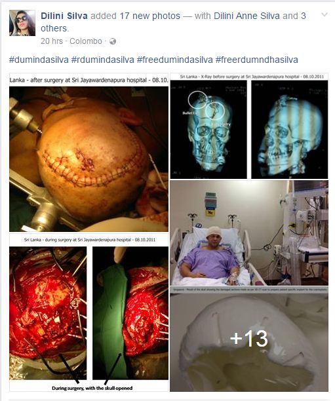Click the left front-view skull scan image
Viewport: 335px width, 401px height.
coord(208,129)
